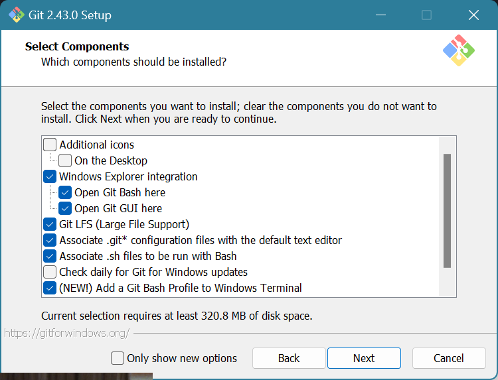Cancel the Git installation
The width and height of the screenshot is (498, 380).
click(x=449, y=358)
